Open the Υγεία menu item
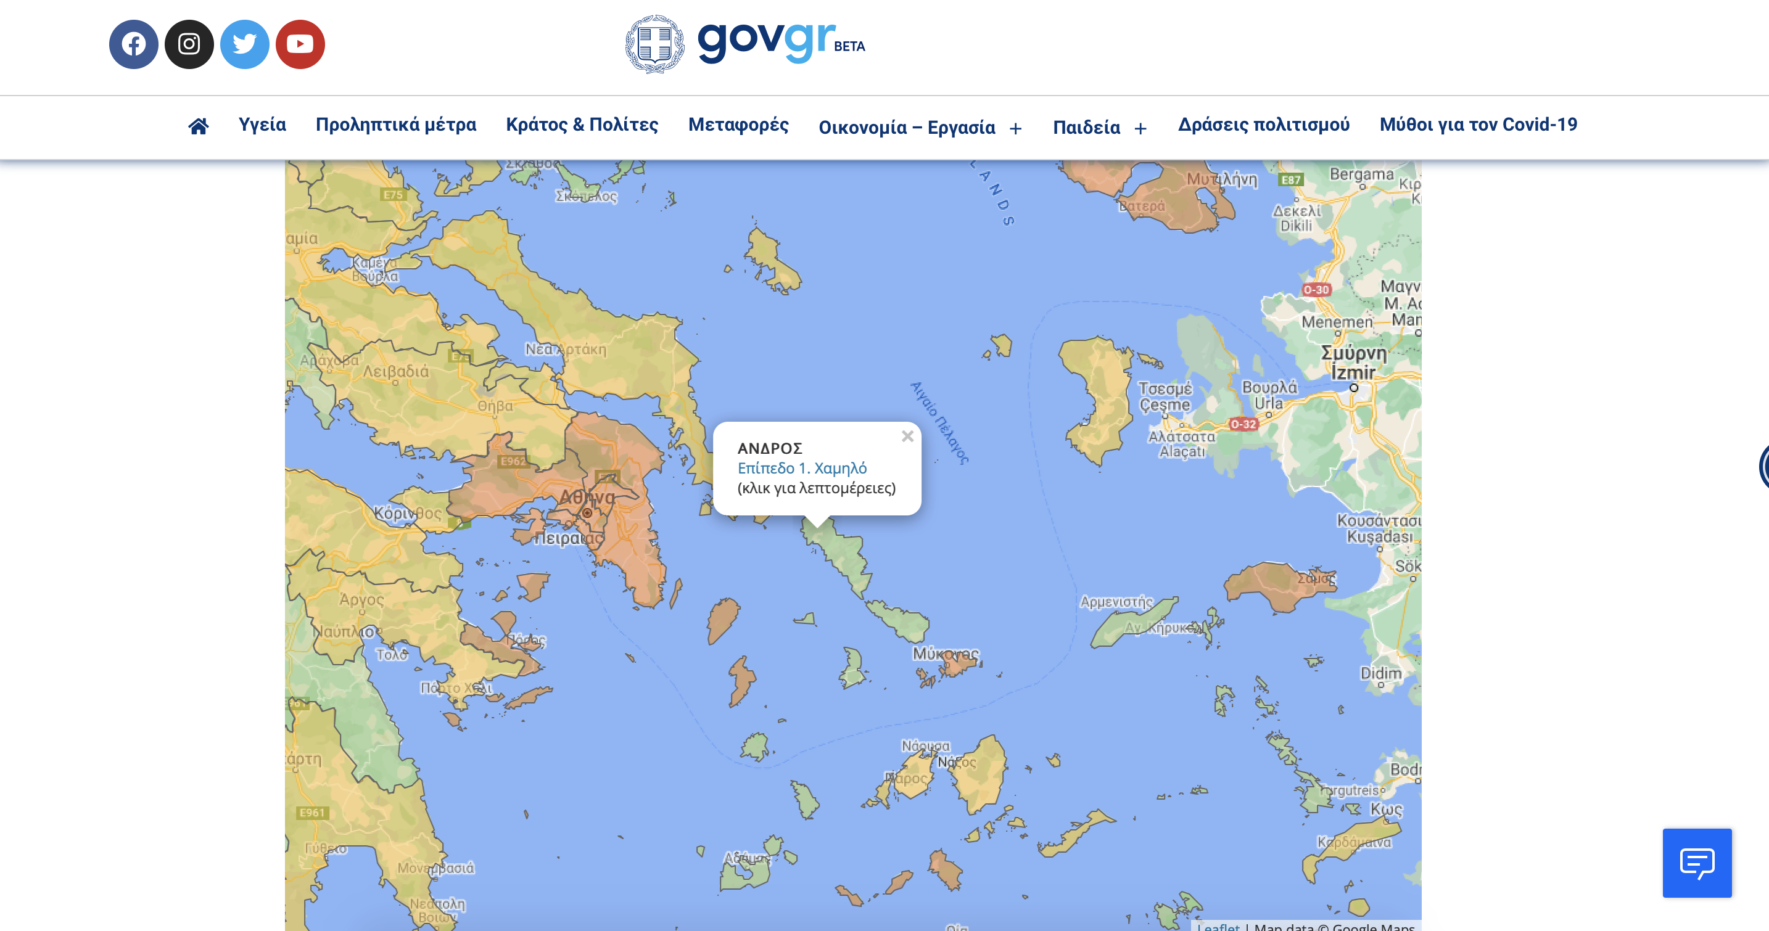Screen dimensions: 1769x931 click(x=262, y=125)
